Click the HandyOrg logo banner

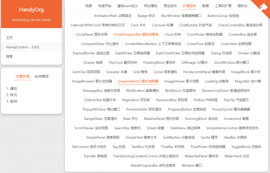tap(31, 10)
